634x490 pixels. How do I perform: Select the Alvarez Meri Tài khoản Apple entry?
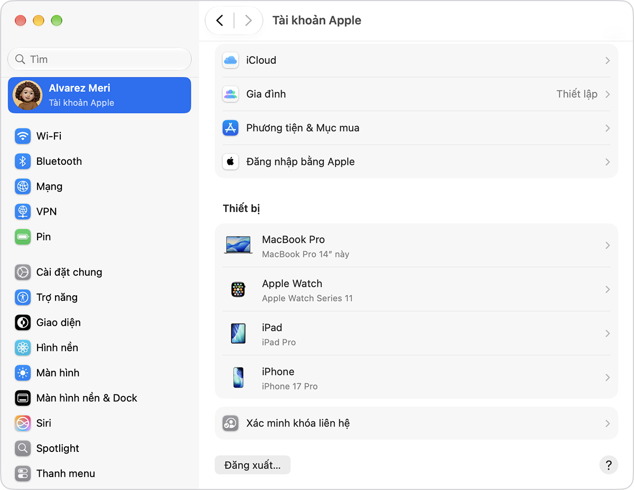99,95
